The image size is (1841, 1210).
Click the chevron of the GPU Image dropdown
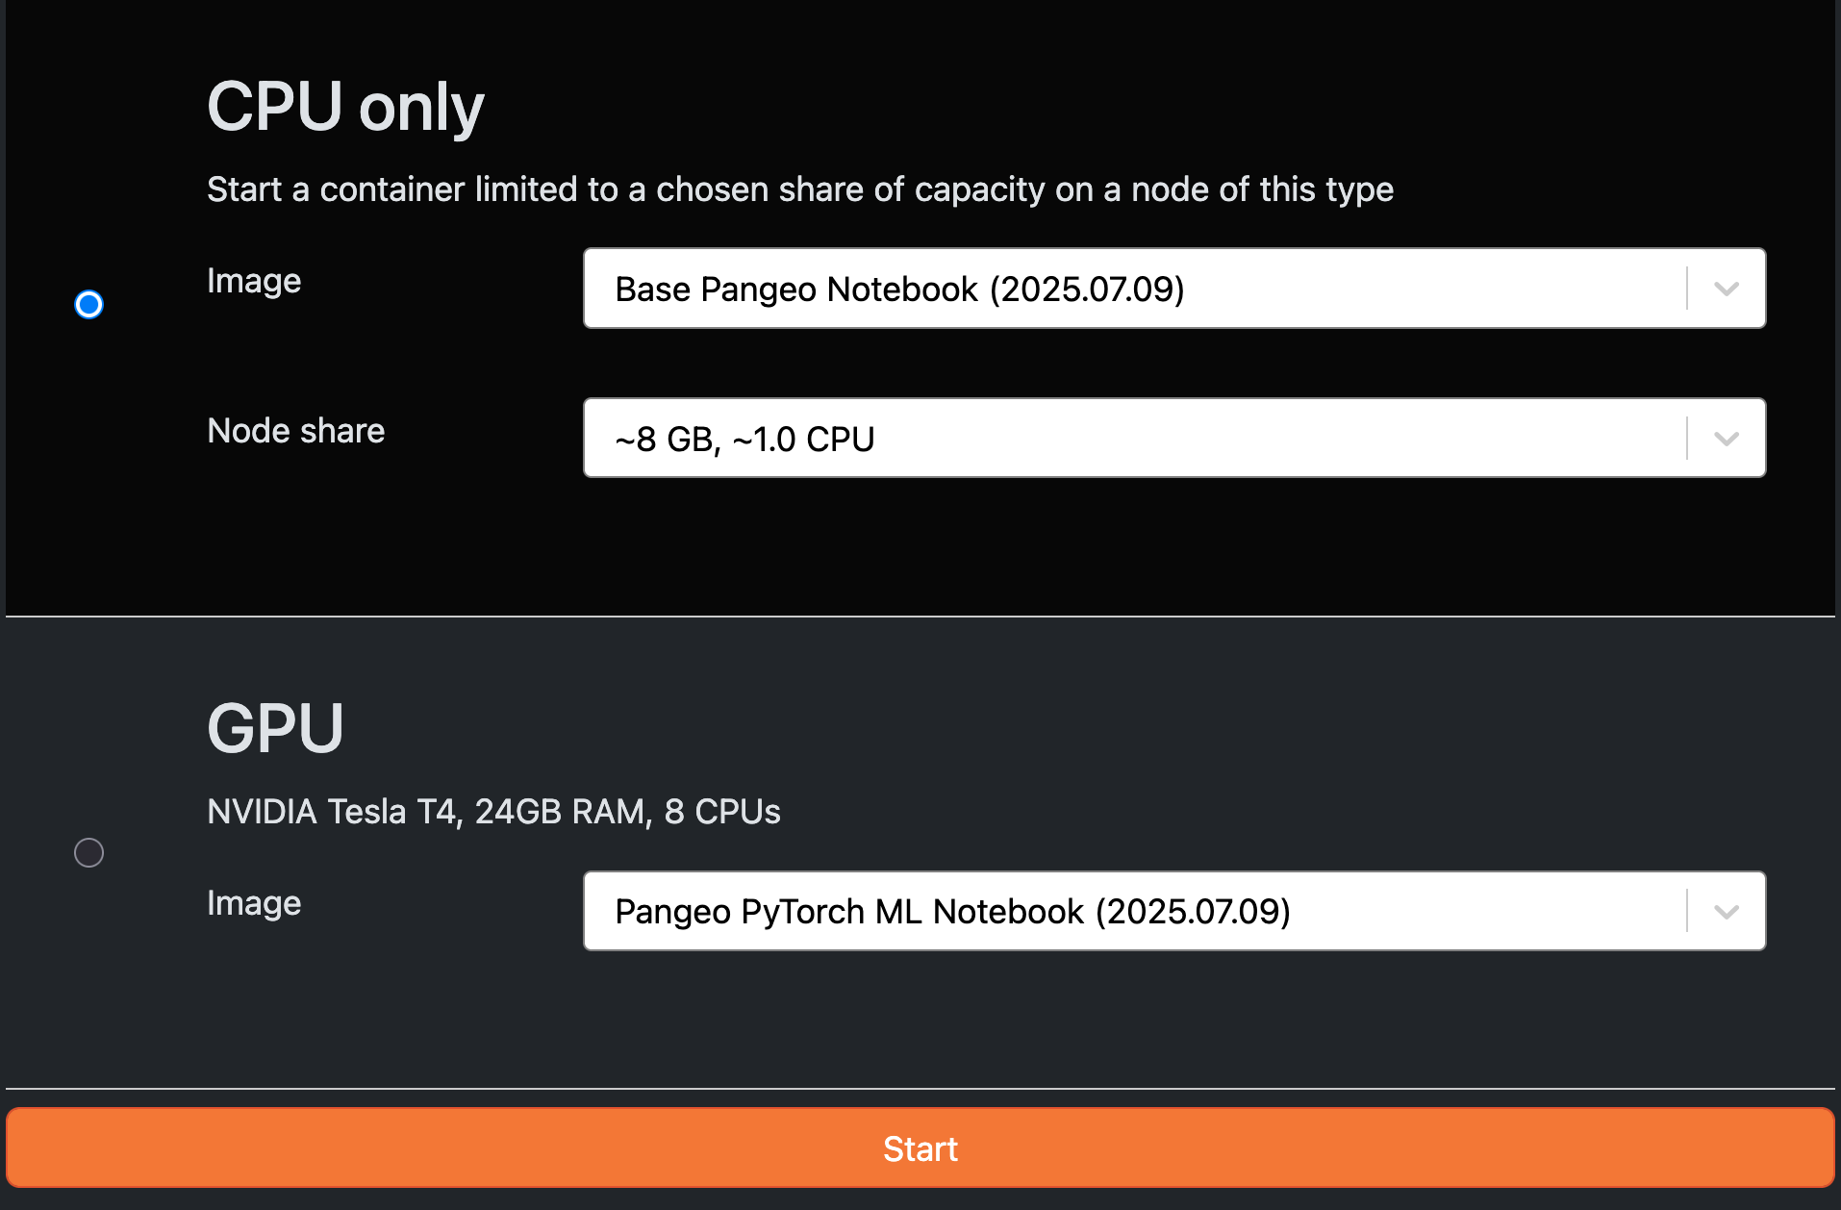1727,912
